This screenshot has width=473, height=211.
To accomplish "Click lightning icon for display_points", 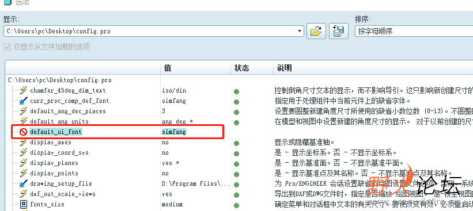I will [24, 173].
